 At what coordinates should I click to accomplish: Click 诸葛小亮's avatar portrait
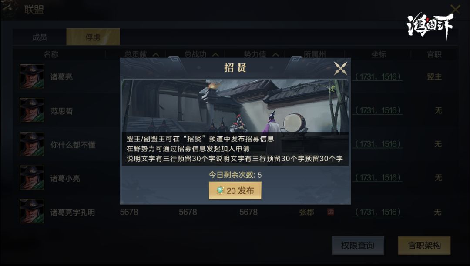(x=32, y=177)
